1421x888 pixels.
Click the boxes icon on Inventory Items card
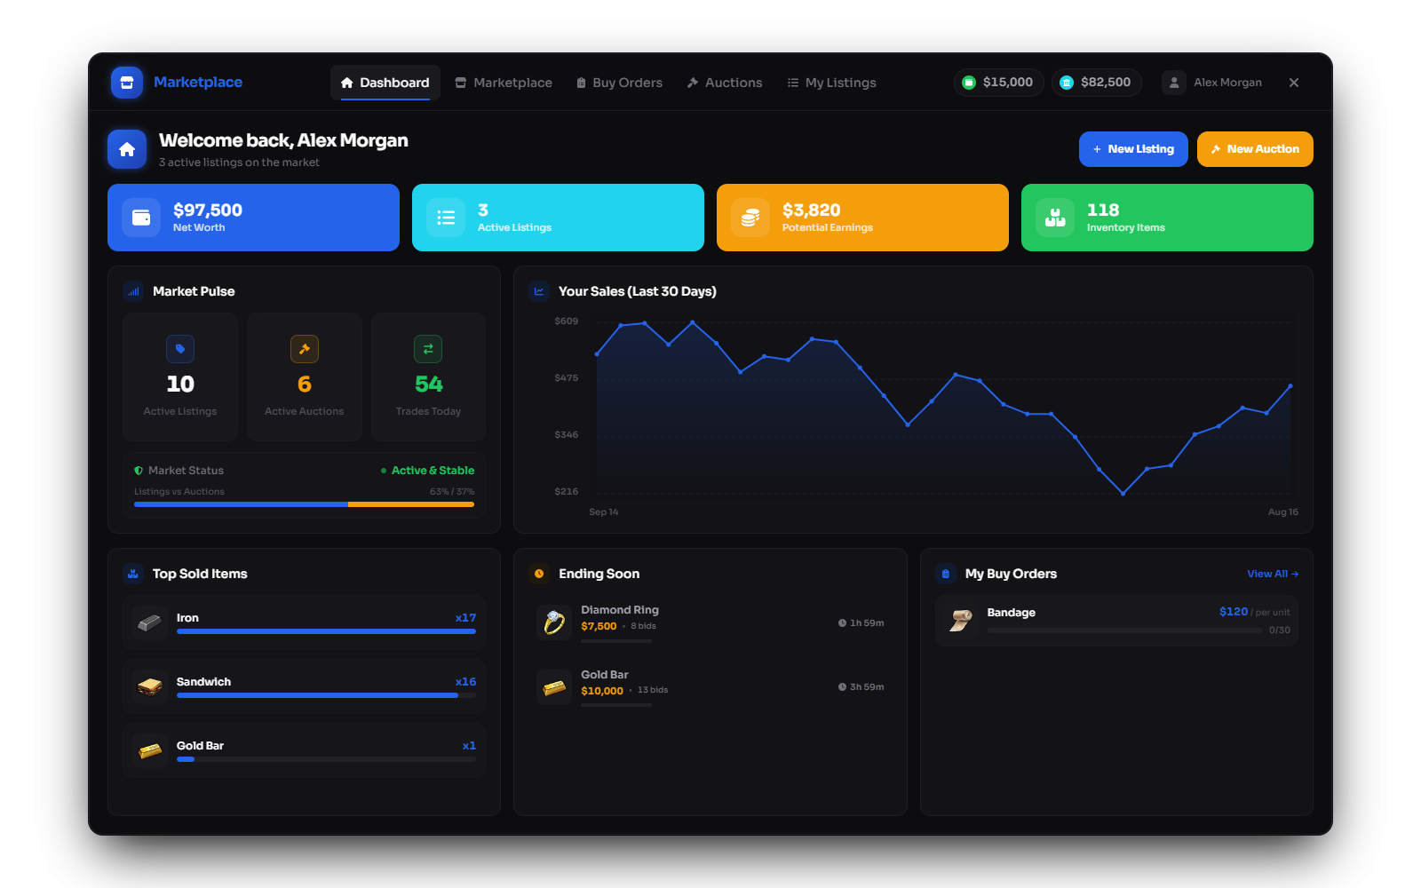(1055, 218)
